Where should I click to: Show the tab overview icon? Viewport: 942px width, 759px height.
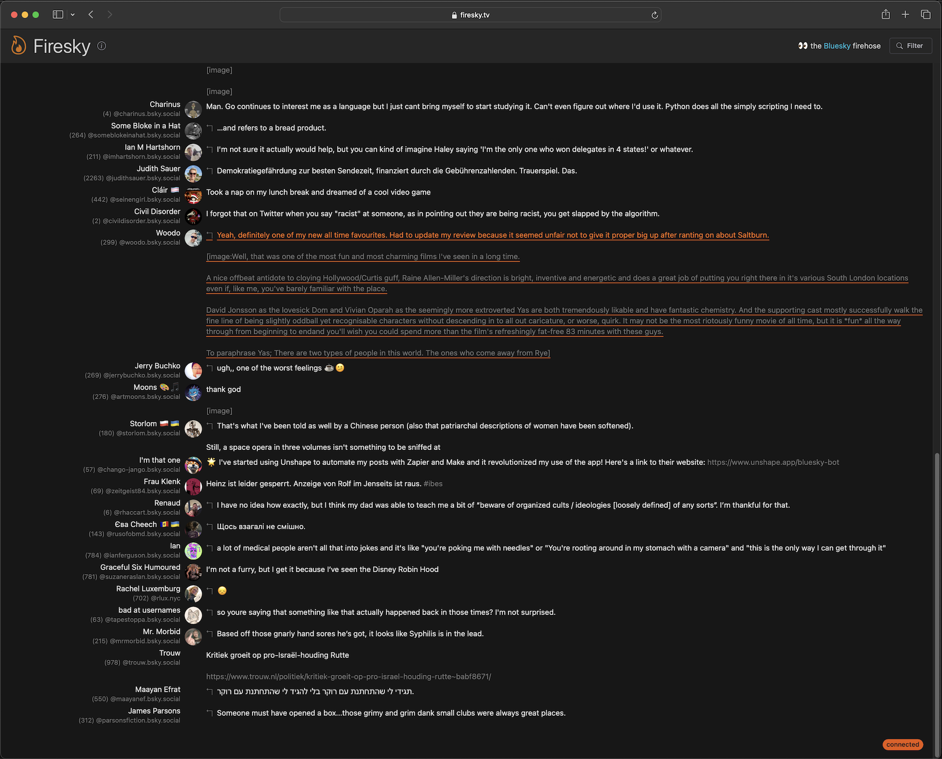point(925,14)
